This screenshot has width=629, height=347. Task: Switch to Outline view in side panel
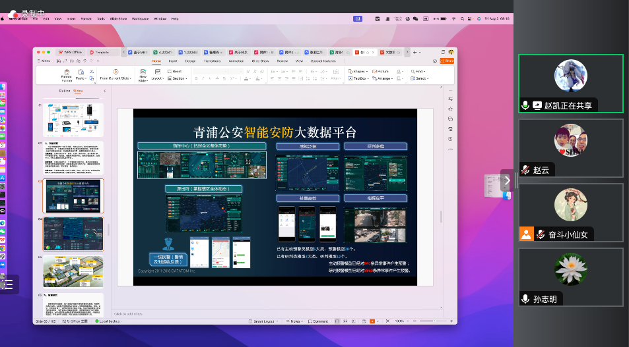tap(64, 91)
